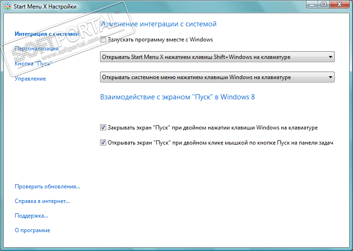Switch to the Кнопка "Пуск" section

pyautogui.click(x=34, y=64)
